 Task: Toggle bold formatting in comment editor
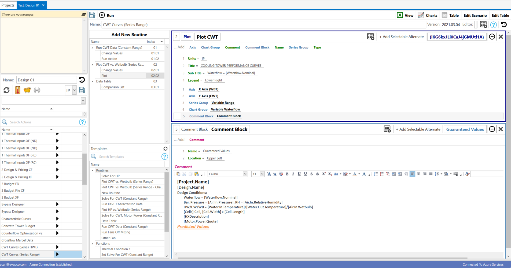click(287, 174)
